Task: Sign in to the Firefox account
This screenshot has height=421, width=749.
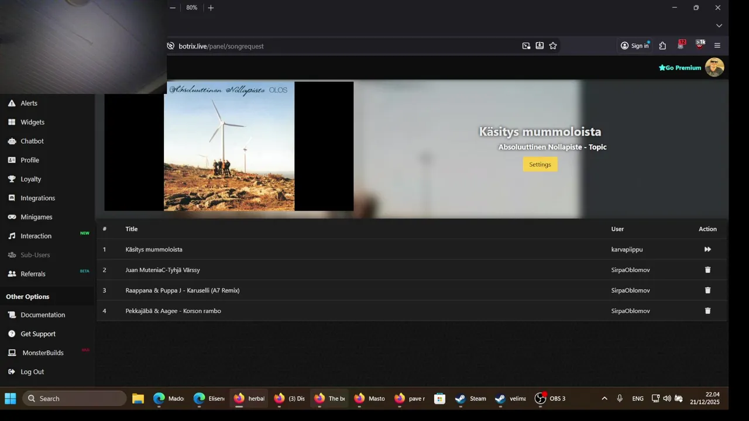Action: coord(635,46)
